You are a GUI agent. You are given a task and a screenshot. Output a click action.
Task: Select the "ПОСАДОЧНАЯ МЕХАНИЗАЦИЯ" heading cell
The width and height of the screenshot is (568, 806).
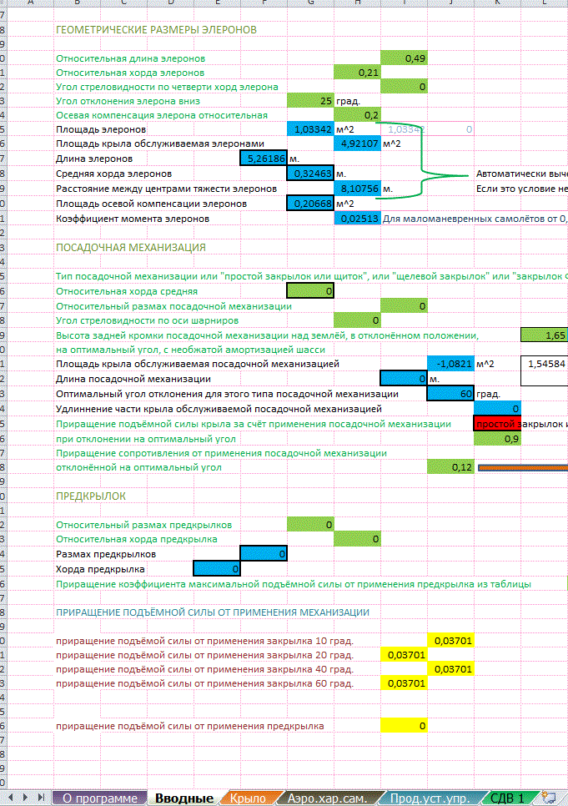click(x=130, y=248)
